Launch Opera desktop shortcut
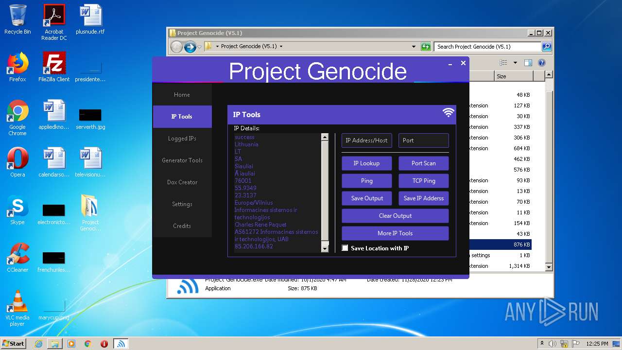The height and width of the screenshot is (350, 622). 17,162
